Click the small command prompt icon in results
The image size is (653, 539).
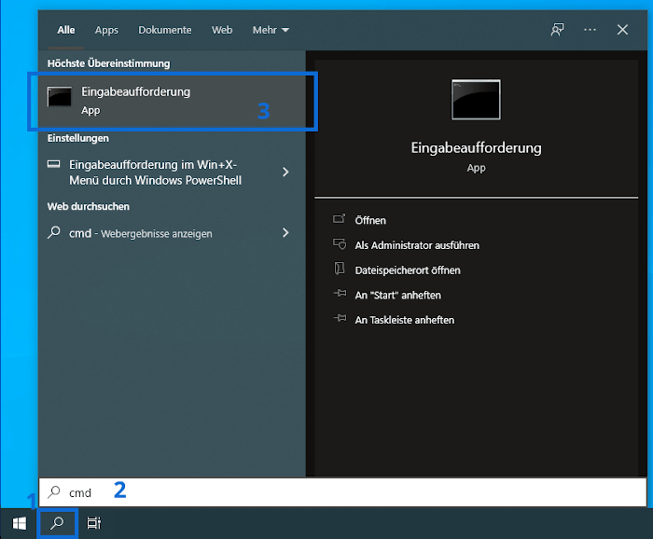tap(60, 97)
